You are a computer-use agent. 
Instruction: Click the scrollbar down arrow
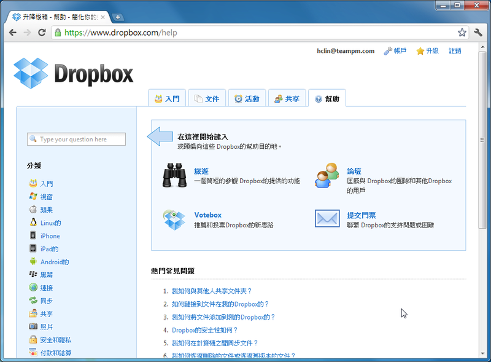[482, 353]
